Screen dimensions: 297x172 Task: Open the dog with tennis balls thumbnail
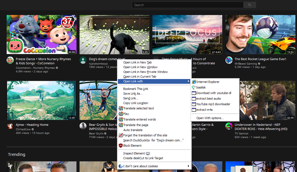(x=114, y=35)
